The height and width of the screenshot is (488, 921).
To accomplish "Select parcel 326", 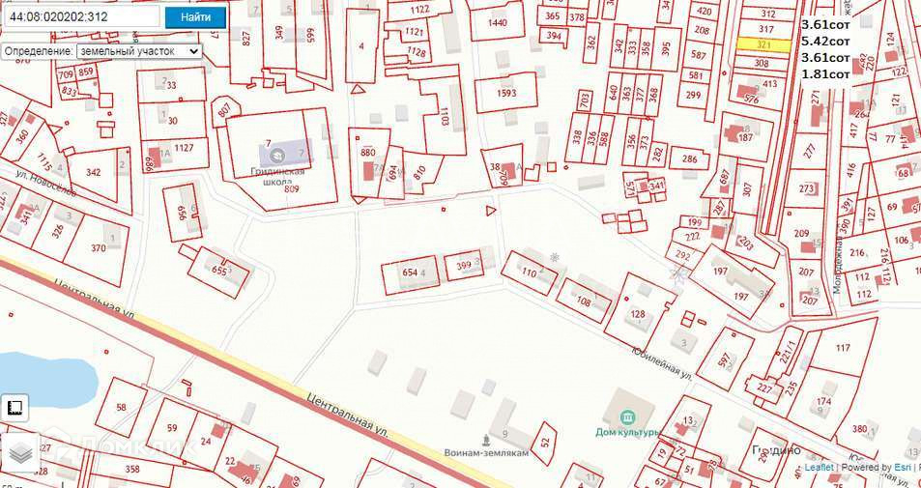I will click(x=57, y=232).
